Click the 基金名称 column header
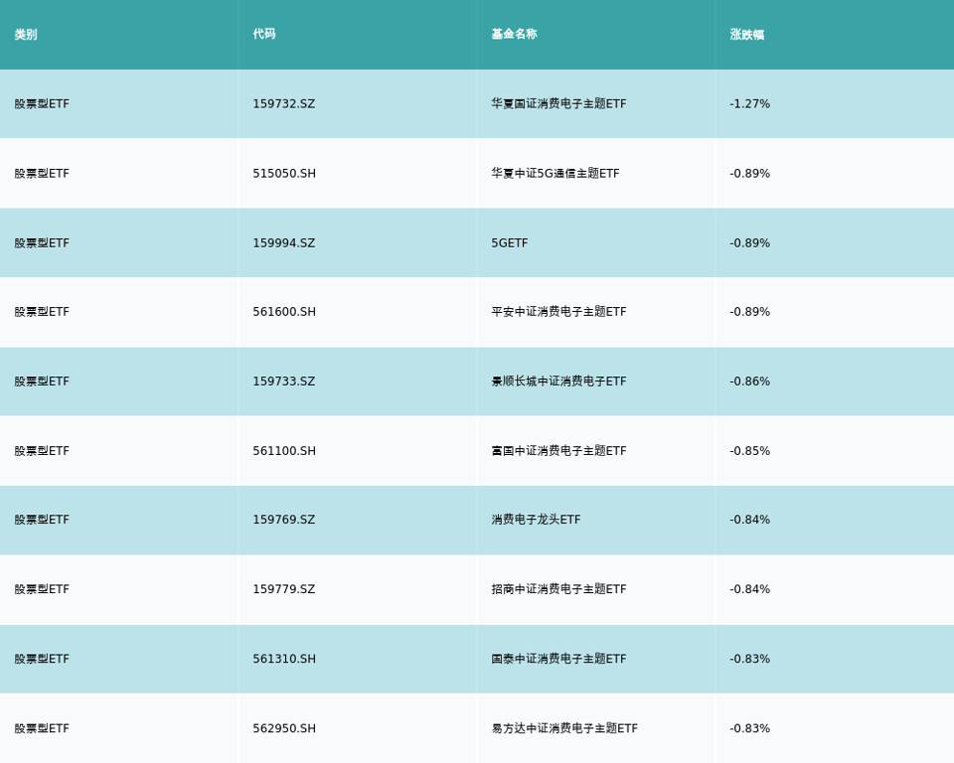954x763 pixels. pos(514,35)
